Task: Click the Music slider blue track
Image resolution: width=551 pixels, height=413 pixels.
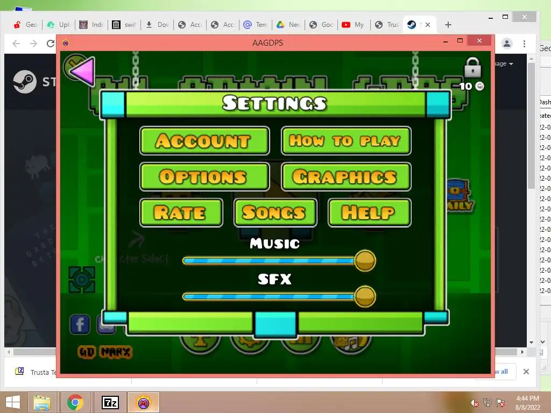Action: point(269,261)
